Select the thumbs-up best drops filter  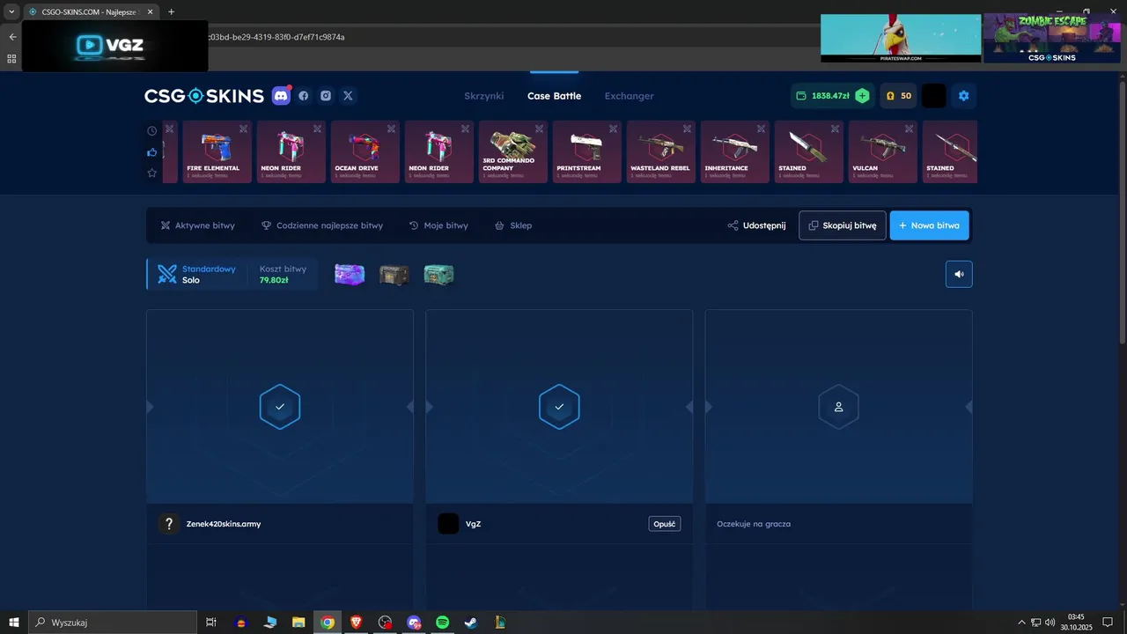[151, 152]
